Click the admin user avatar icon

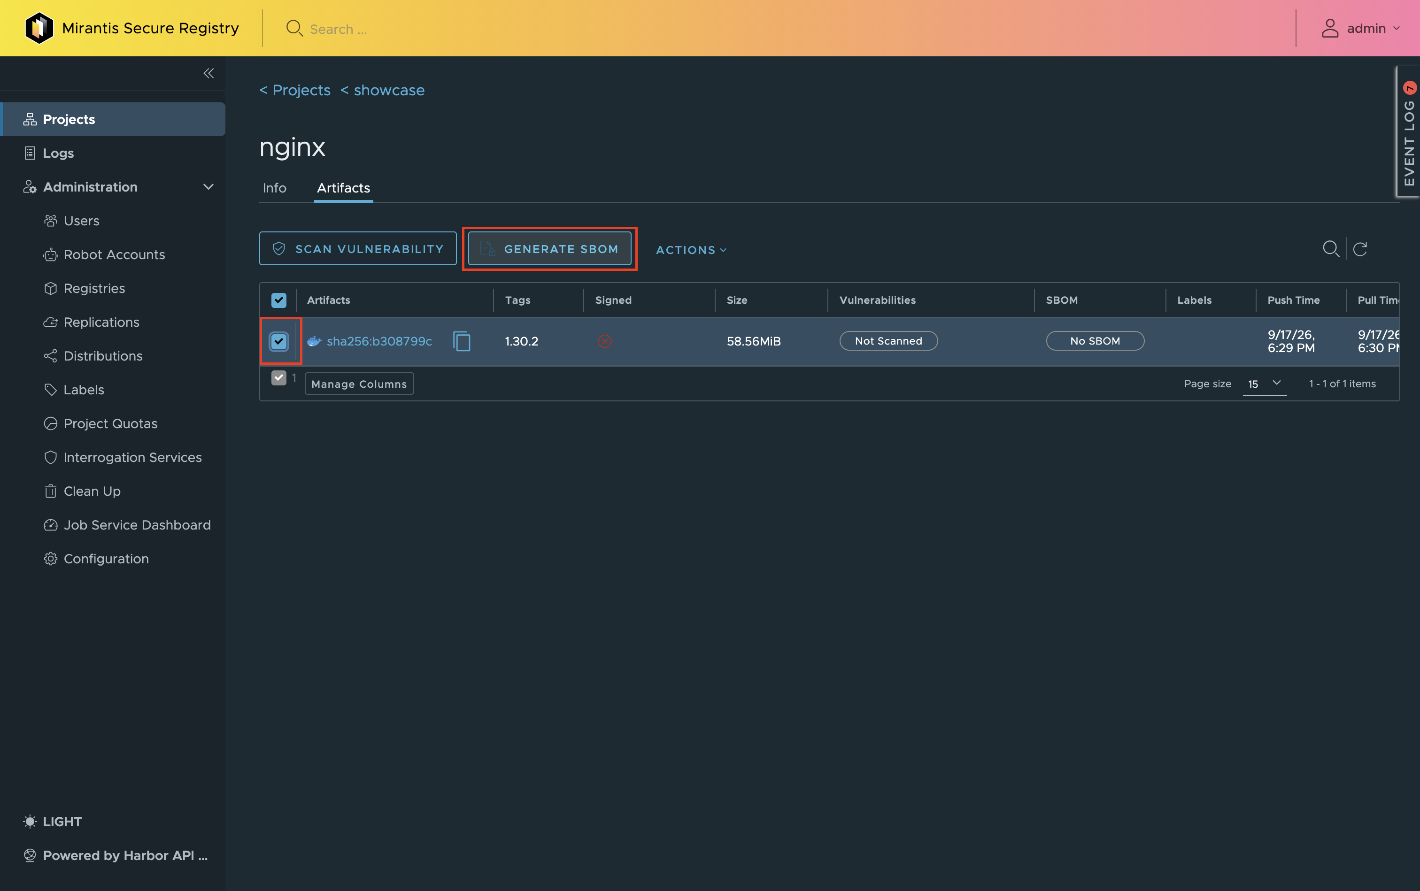(1330, 28)
